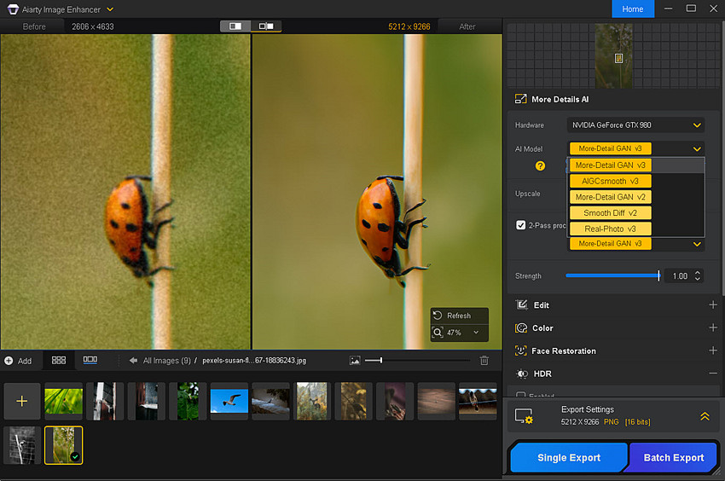Image resolution: width=725 pixels, height=481 pixels.
Task: Click the magnifier zoom icon
Action: click(438, 333)
